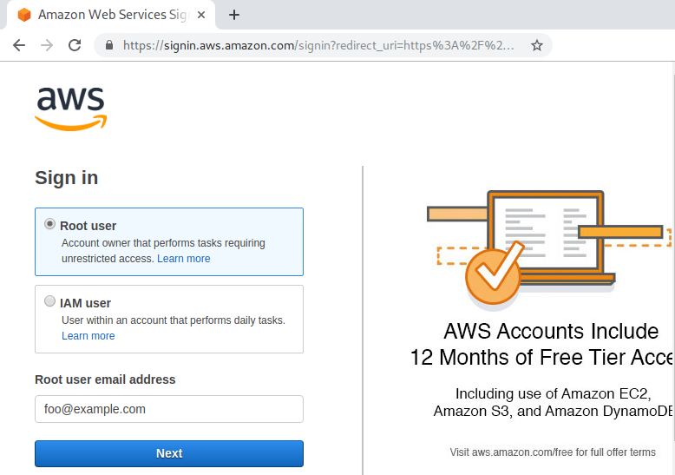Viewport: 675px width, 475px height.
Task: Select the IAM user radio button
Action: click(x=50, y=300)
